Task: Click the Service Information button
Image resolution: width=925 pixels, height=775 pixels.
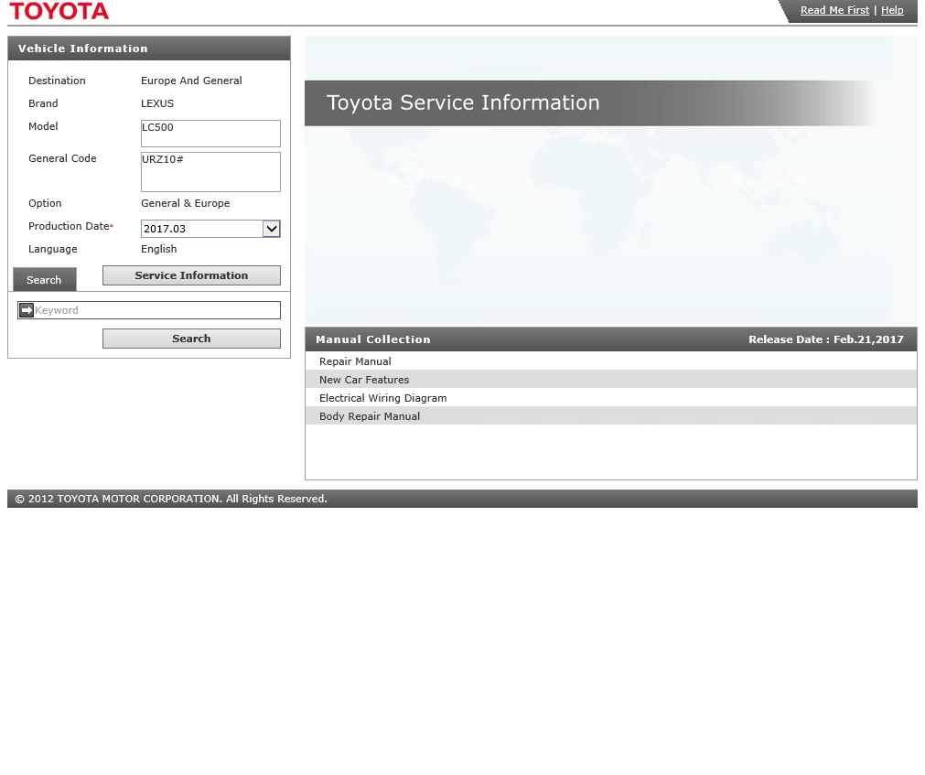Action: click(x=192, y=275)
